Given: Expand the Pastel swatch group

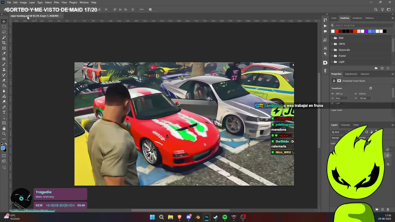Looking at the screenshot, I should [x=332, y=56].
